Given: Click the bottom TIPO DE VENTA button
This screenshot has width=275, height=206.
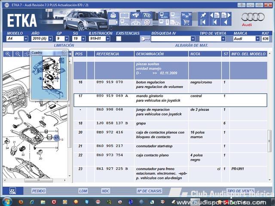Looking at the screenshot, I should [240, 191].
